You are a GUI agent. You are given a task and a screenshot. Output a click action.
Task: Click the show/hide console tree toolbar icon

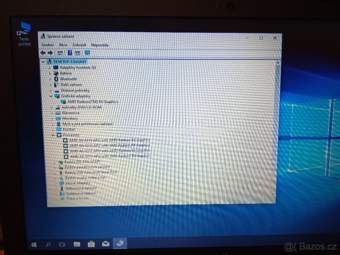click(x=60, y=53)
